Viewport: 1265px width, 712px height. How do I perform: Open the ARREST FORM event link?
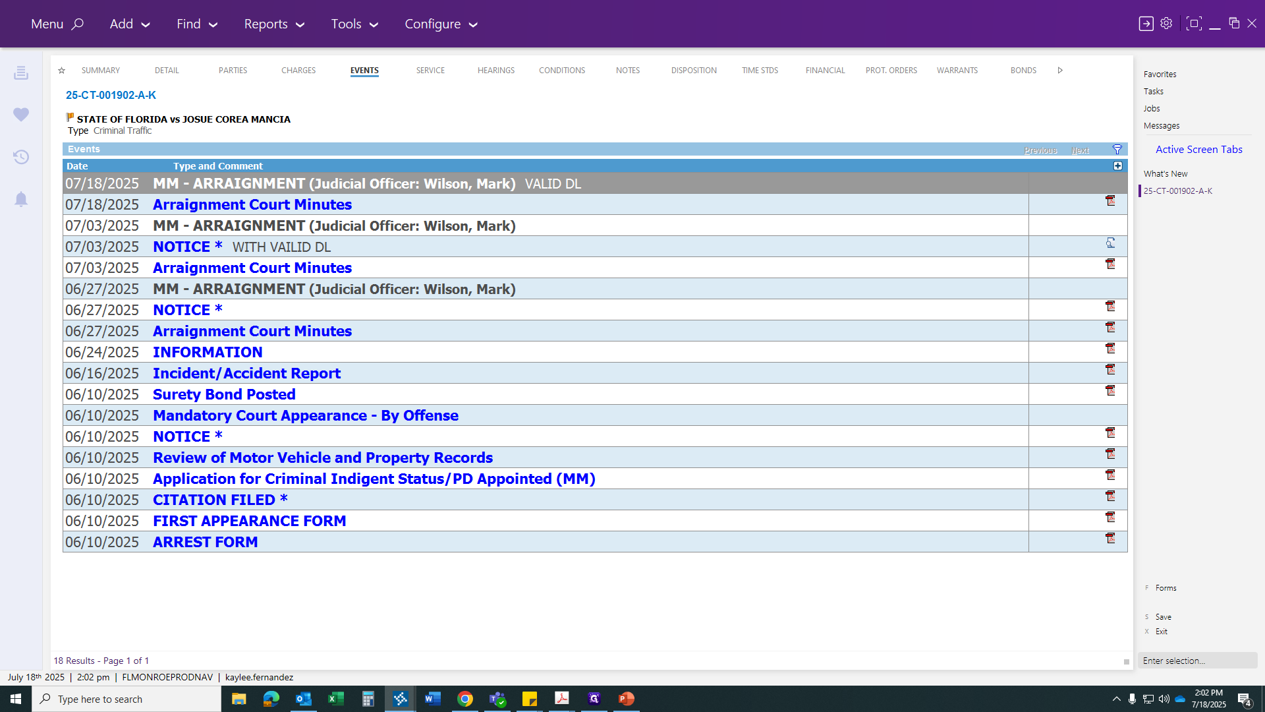pos(206,542)
